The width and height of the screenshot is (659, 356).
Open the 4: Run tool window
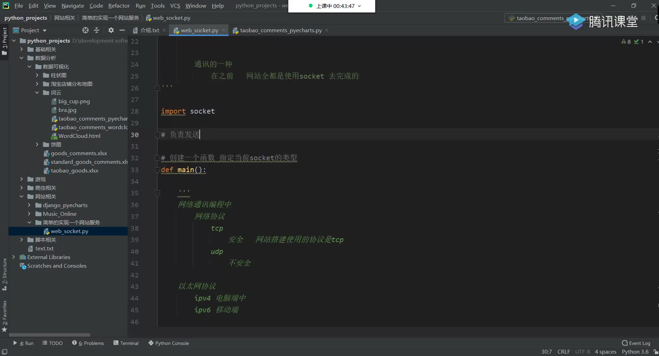[23, 343]
